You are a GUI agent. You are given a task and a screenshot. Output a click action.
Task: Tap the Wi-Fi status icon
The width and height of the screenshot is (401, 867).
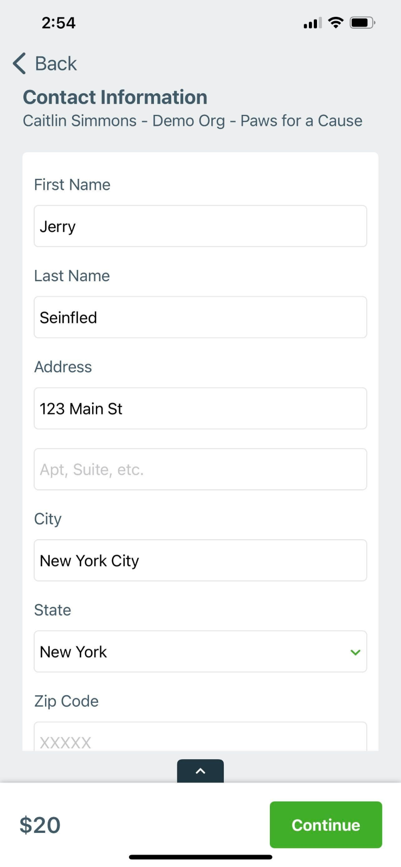[336, 23]
